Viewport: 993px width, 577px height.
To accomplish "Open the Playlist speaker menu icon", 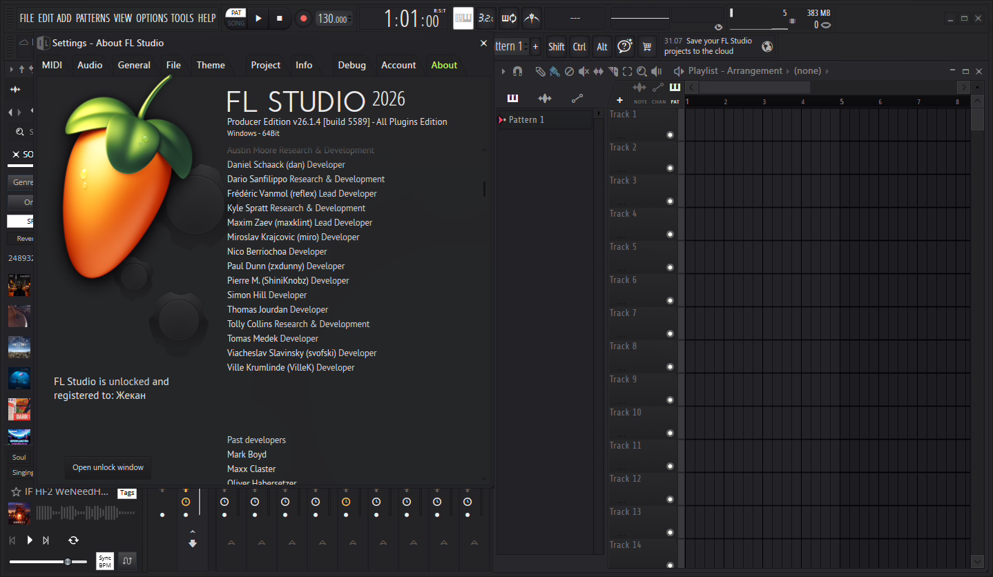I will pos(678,71).
